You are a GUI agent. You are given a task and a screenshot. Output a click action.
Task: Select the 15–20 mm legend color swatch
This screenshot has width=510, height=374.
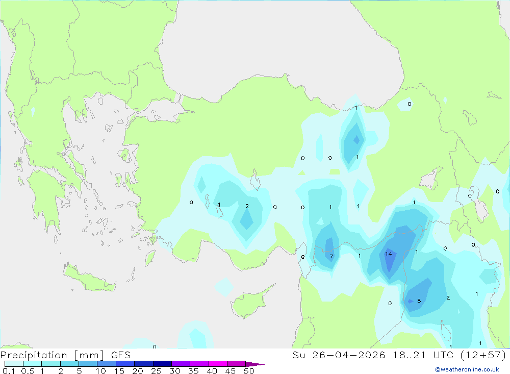click(125, 364)
